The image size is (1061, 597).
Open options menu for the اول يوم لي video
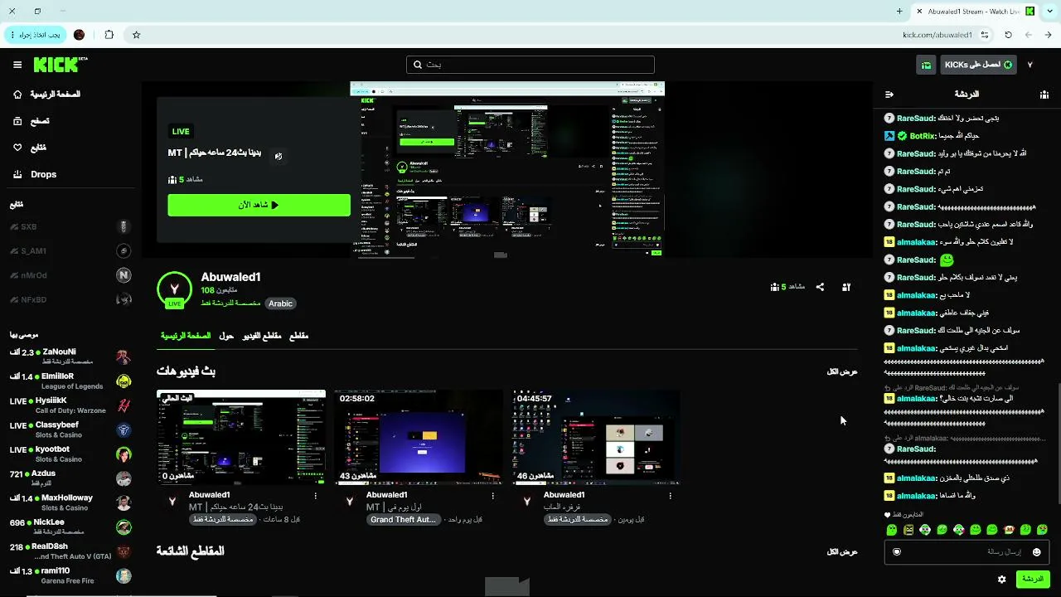tap(493, 496)
